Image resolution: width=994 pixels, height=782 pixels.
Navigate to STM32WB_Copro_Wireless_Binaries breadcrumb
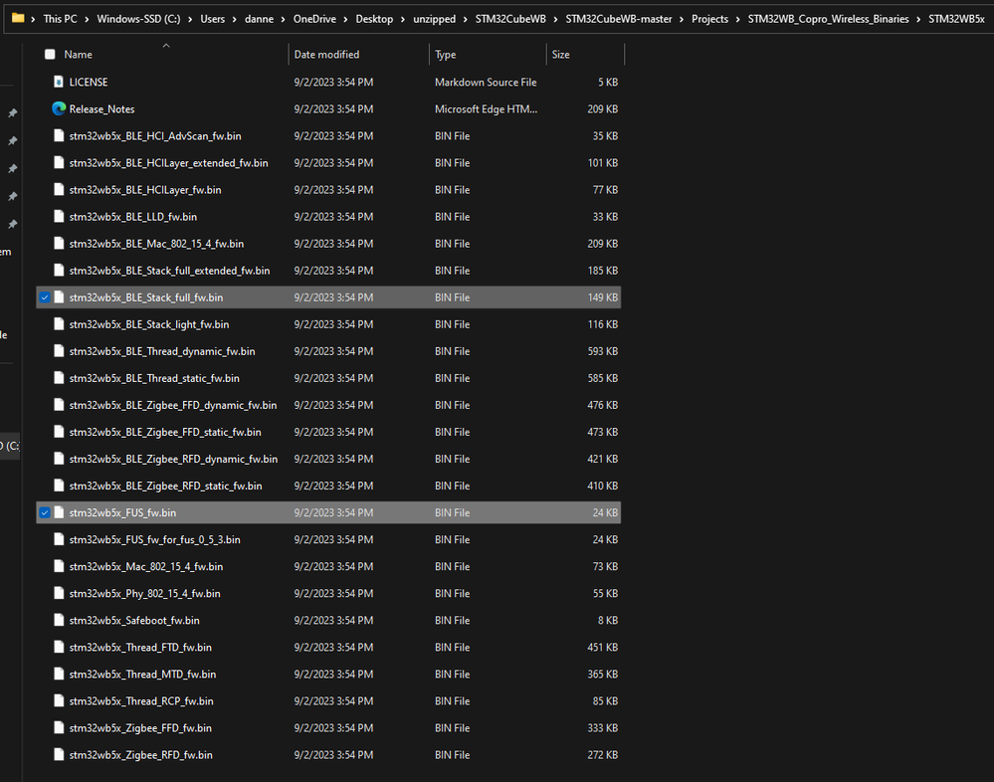pyautogui.click(x=828, y=19)
